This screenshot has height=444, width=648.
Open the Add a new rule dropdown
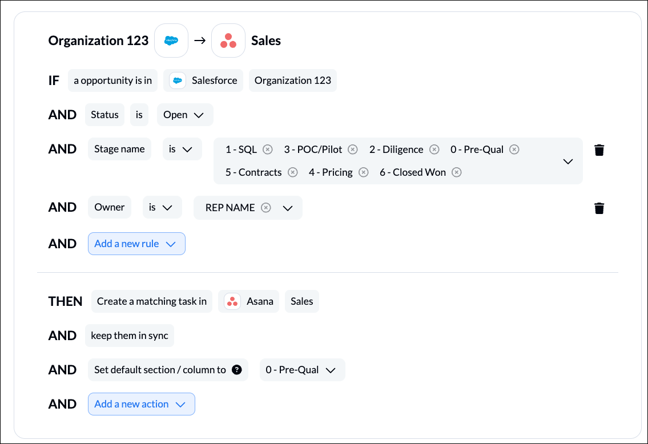136,244
